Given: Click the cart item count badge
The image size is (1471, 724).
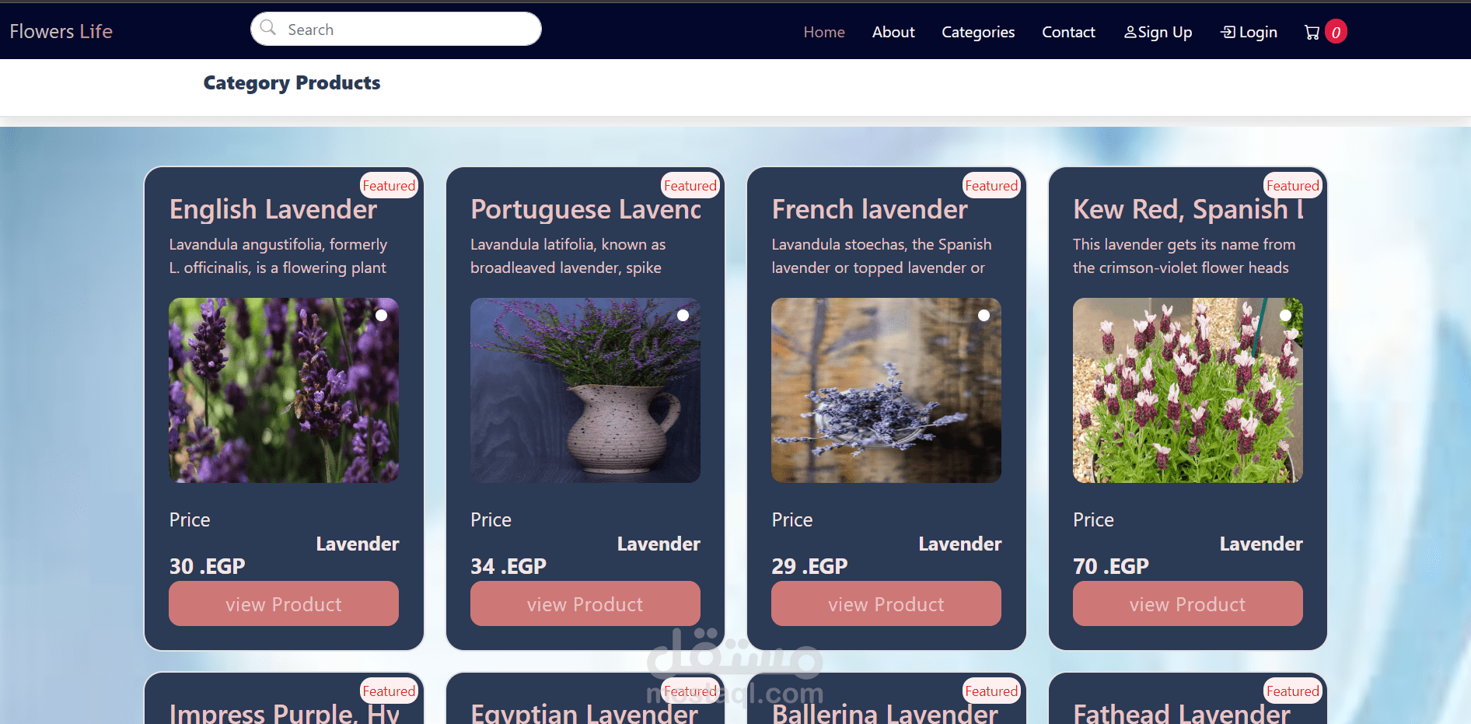Looking at the screenshot, I should (1336, 32).
